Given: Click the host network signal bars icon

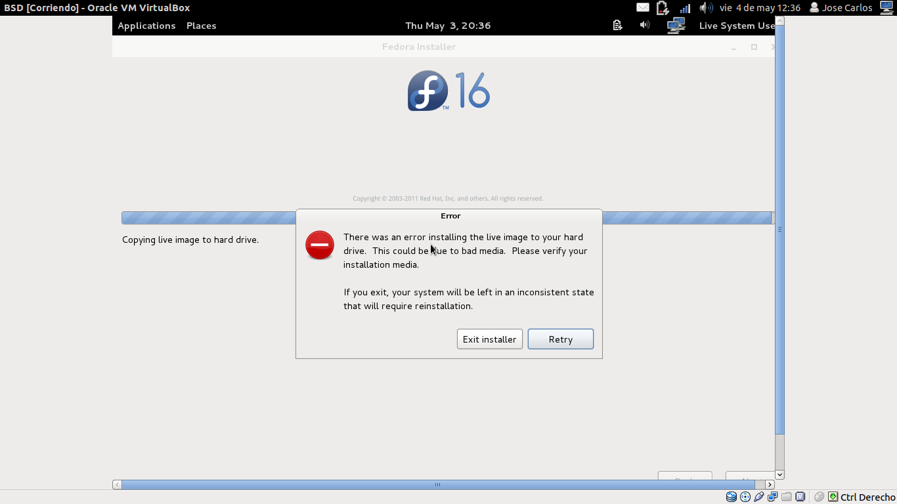Looking at the screenshot, I should 685,8.
